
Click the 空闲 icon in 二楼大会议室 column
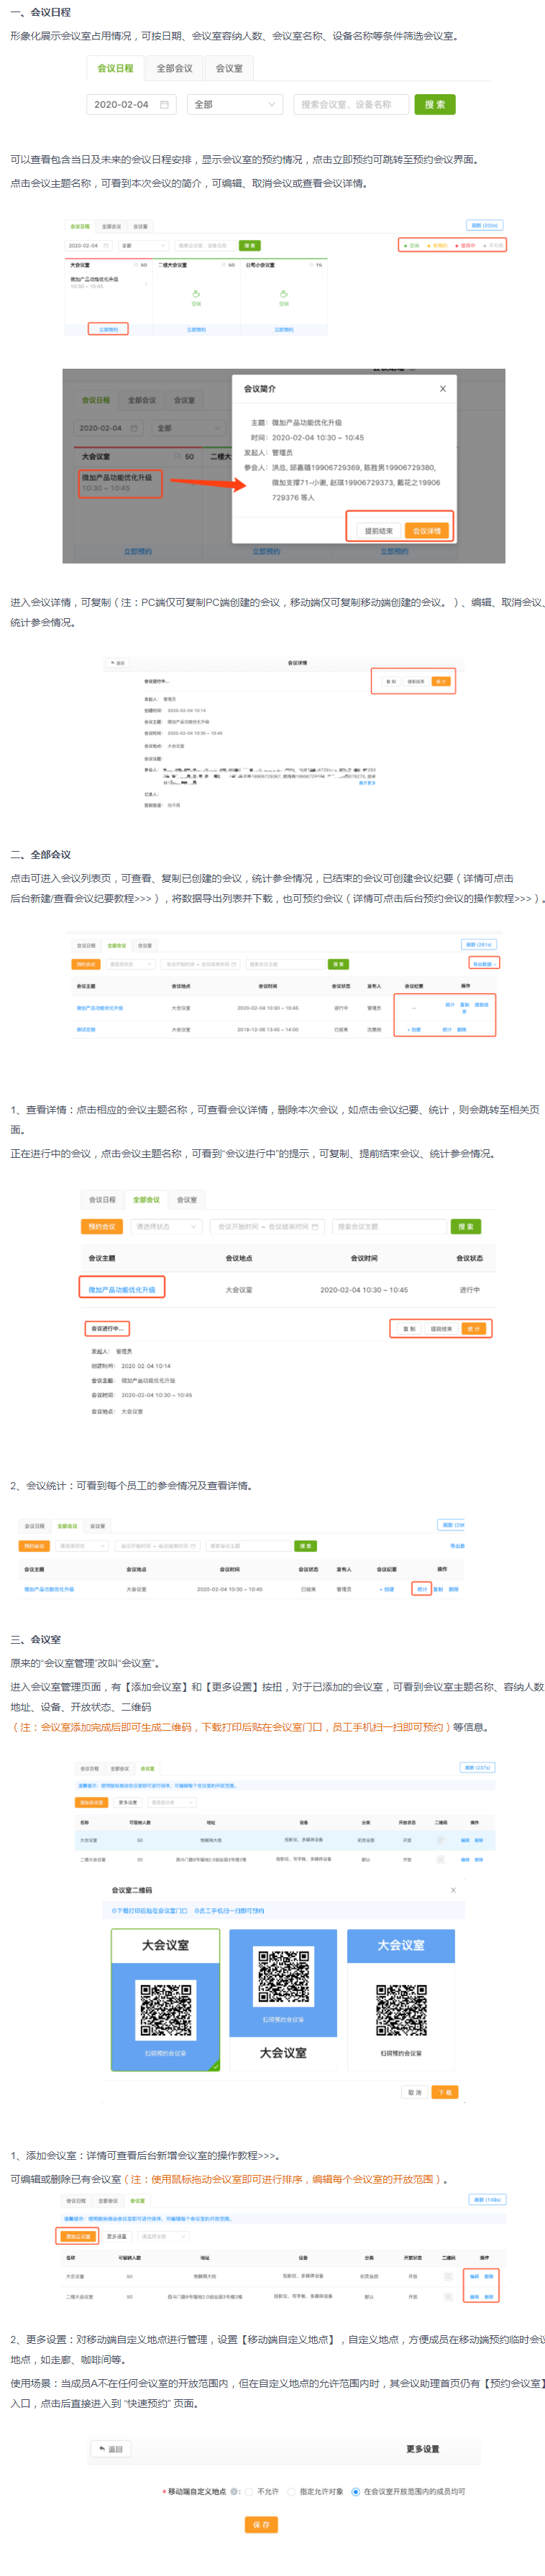coord(196,294)
